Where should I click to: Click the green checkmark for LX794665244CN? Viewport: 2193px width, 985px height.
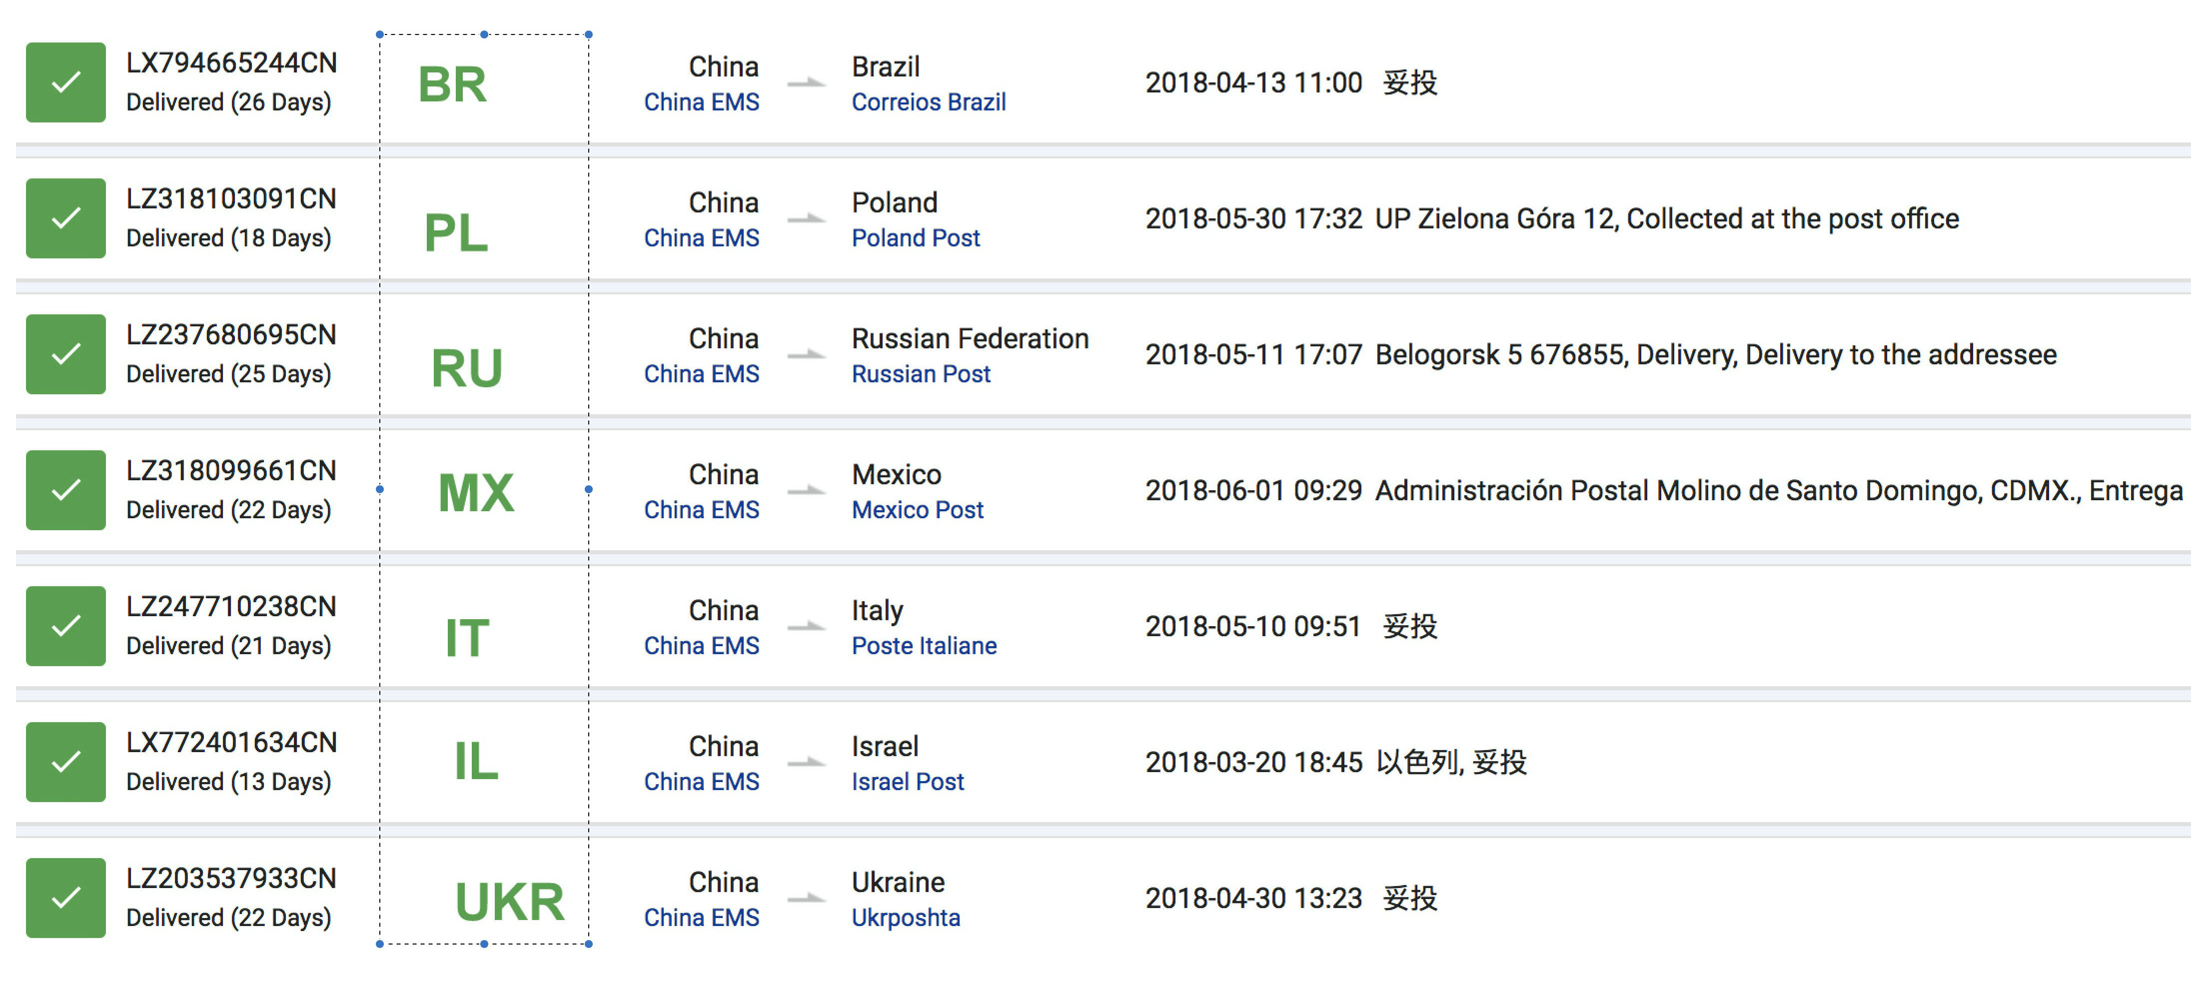(x=65, y=82)
